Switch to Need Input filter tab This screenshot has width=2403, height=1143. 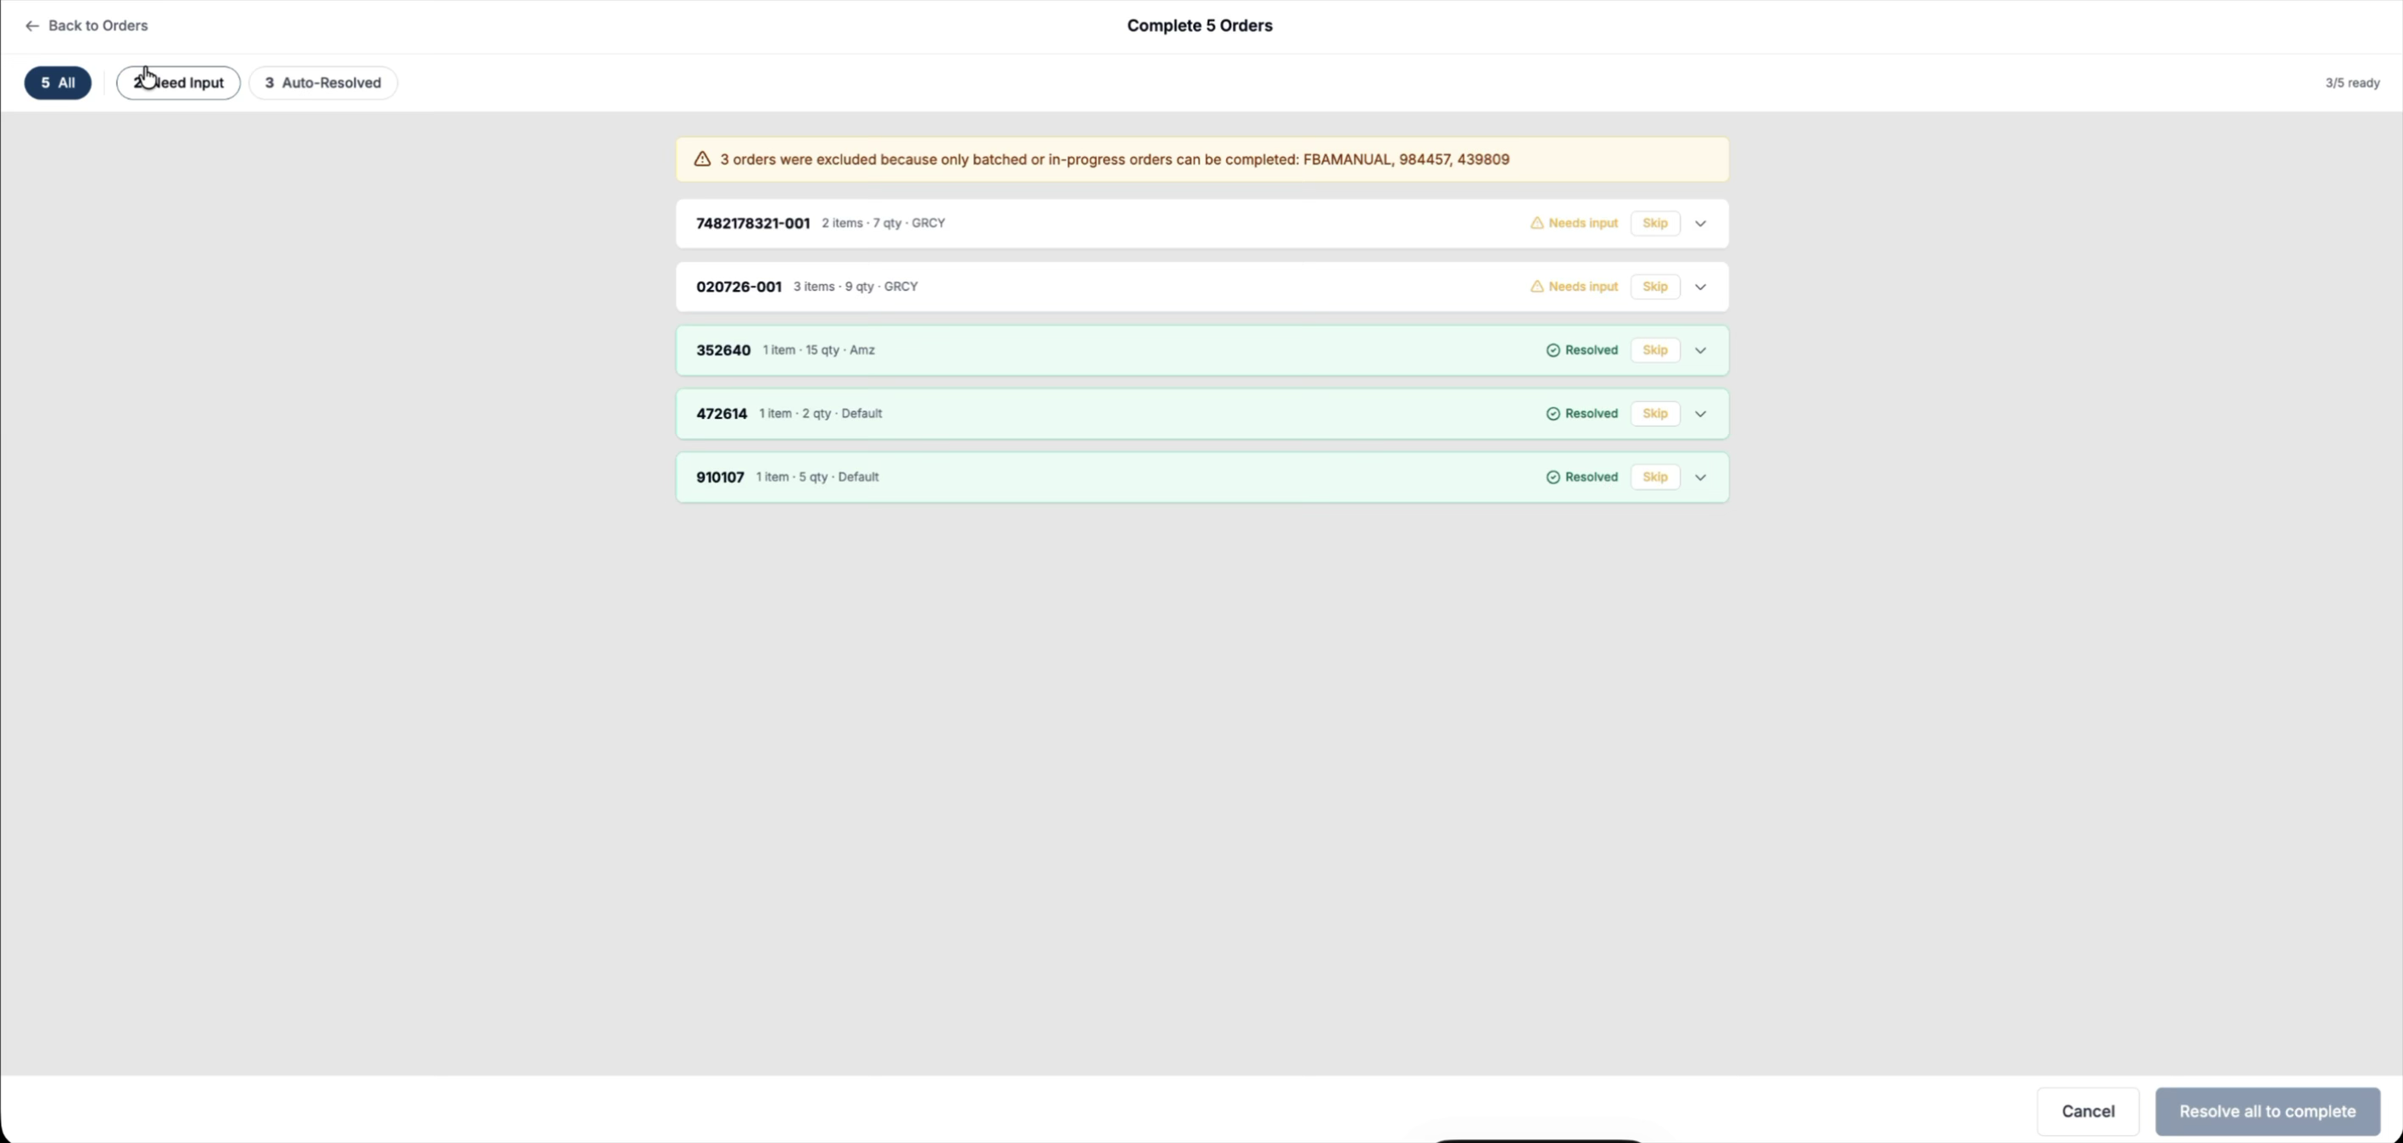(178, 83)
